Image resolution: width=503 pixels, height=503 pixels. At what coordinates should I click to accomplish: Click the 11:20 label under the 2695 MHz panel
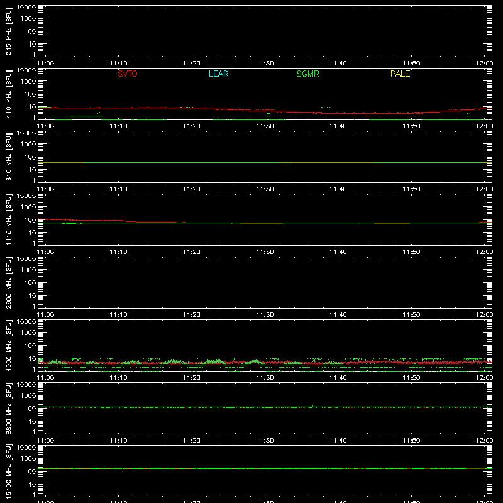tap(192, 315)
